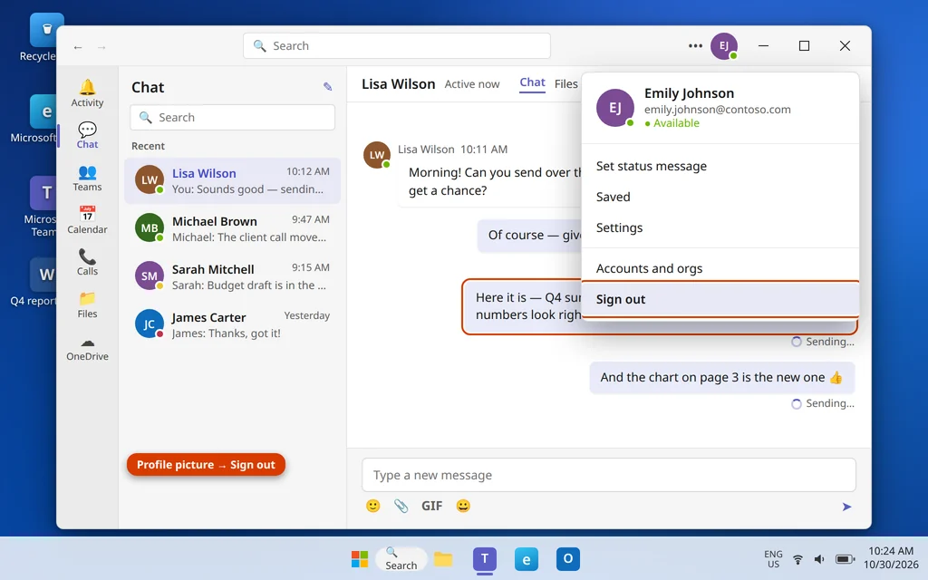
Task: Open OneDrive from the sidebar
Action: pos(87,348)
